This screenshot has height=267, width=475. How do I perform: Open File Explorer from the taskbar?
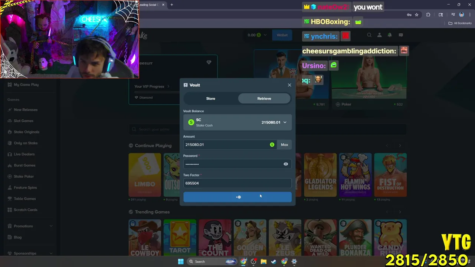pyautogui.click(x=263, y=261)
